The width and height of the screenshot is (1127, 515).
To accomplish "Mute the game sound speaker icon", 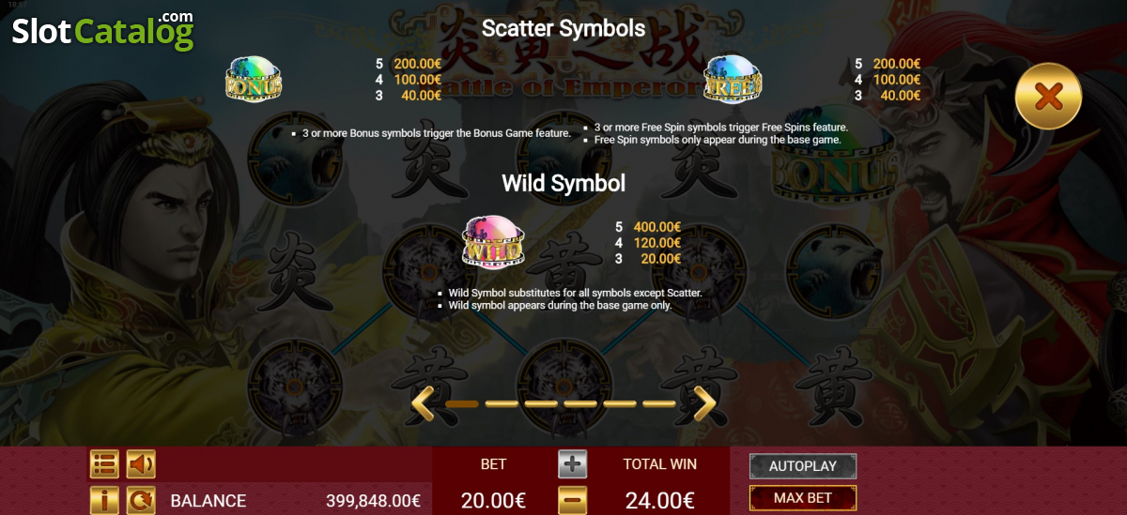I will pos(141,464).
